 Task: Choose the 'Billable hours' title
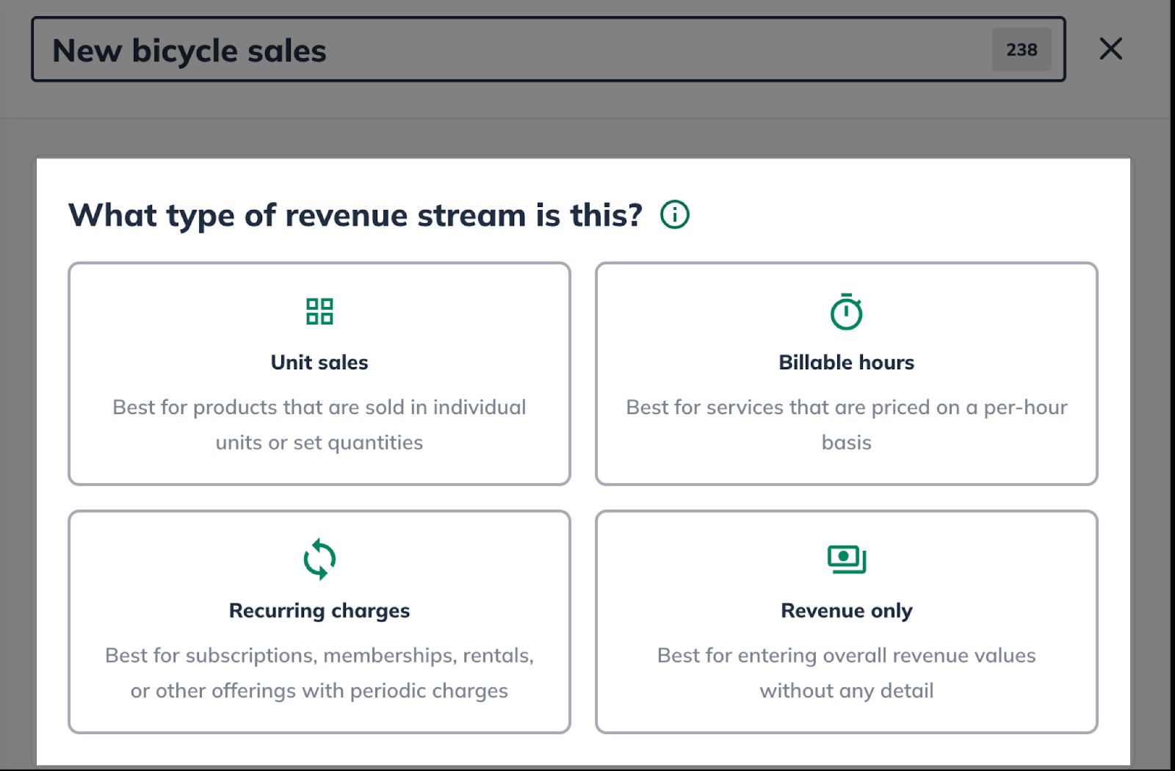coord(846,363)
